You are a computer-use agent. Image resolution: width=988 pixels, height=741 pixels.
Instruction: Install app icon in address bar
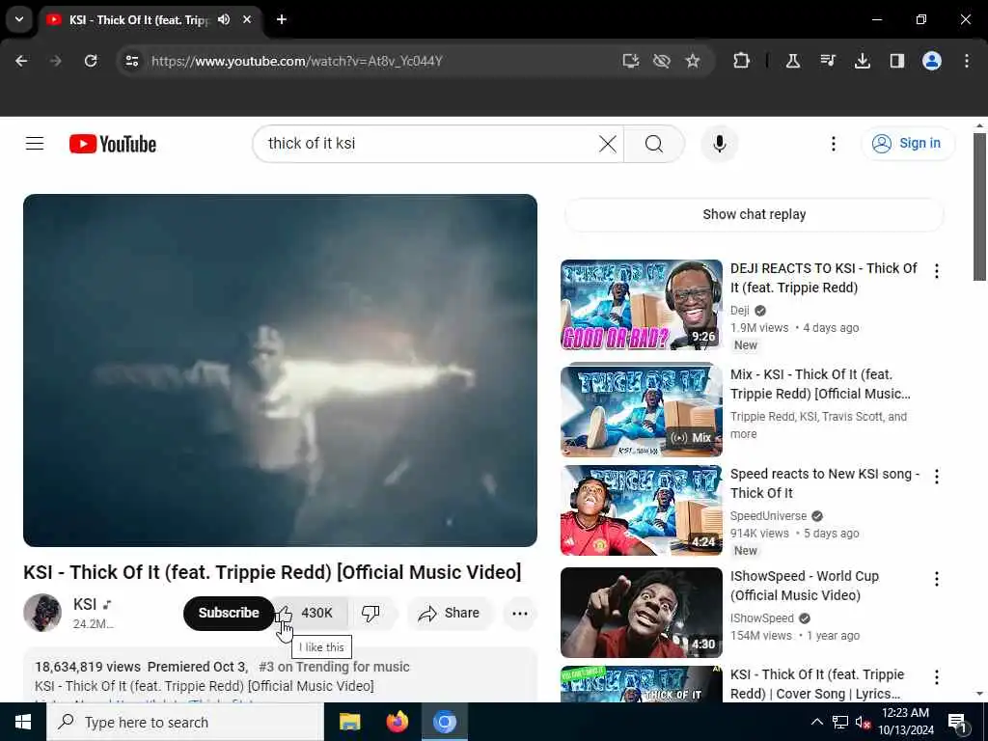coord(631,61)
